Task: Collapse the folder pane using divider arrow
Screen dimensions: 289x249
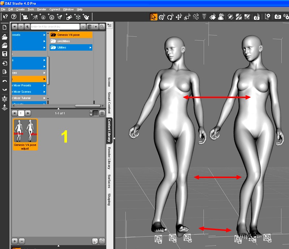Action: pos(59,109)
